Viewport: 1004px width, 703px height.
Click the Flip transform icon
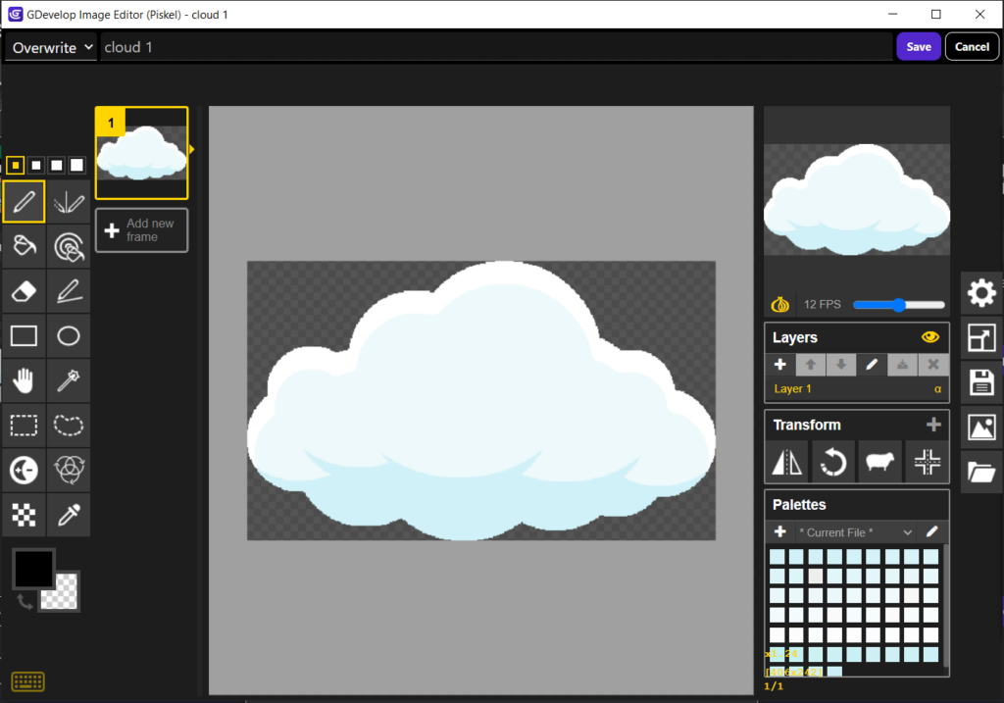pyautogui.click(x=788, y=462)
